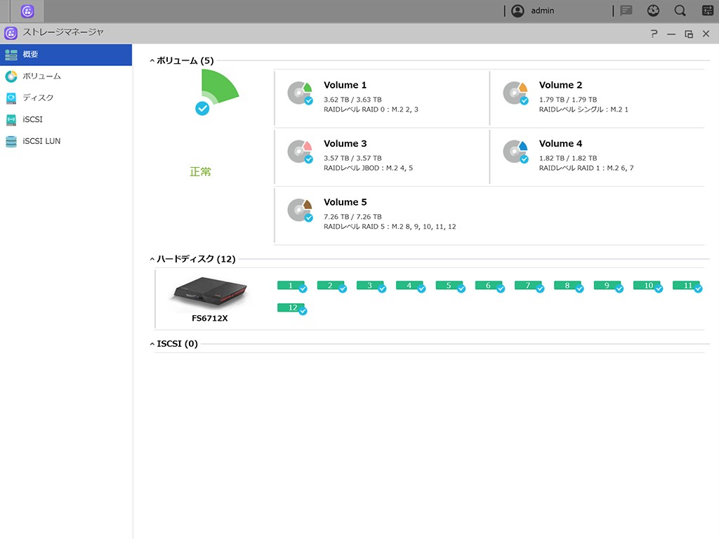Click the search magnifier icon
The image size is (719, 539).
pyautogui.click(x=680, y=11)
